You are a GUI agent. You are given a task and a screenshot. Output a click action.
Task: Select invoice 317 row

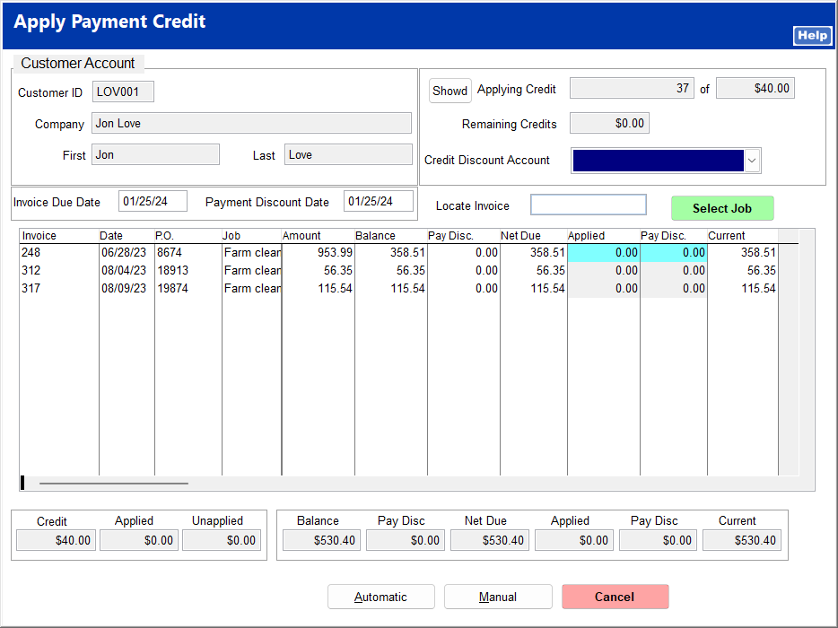click(58, 288)
